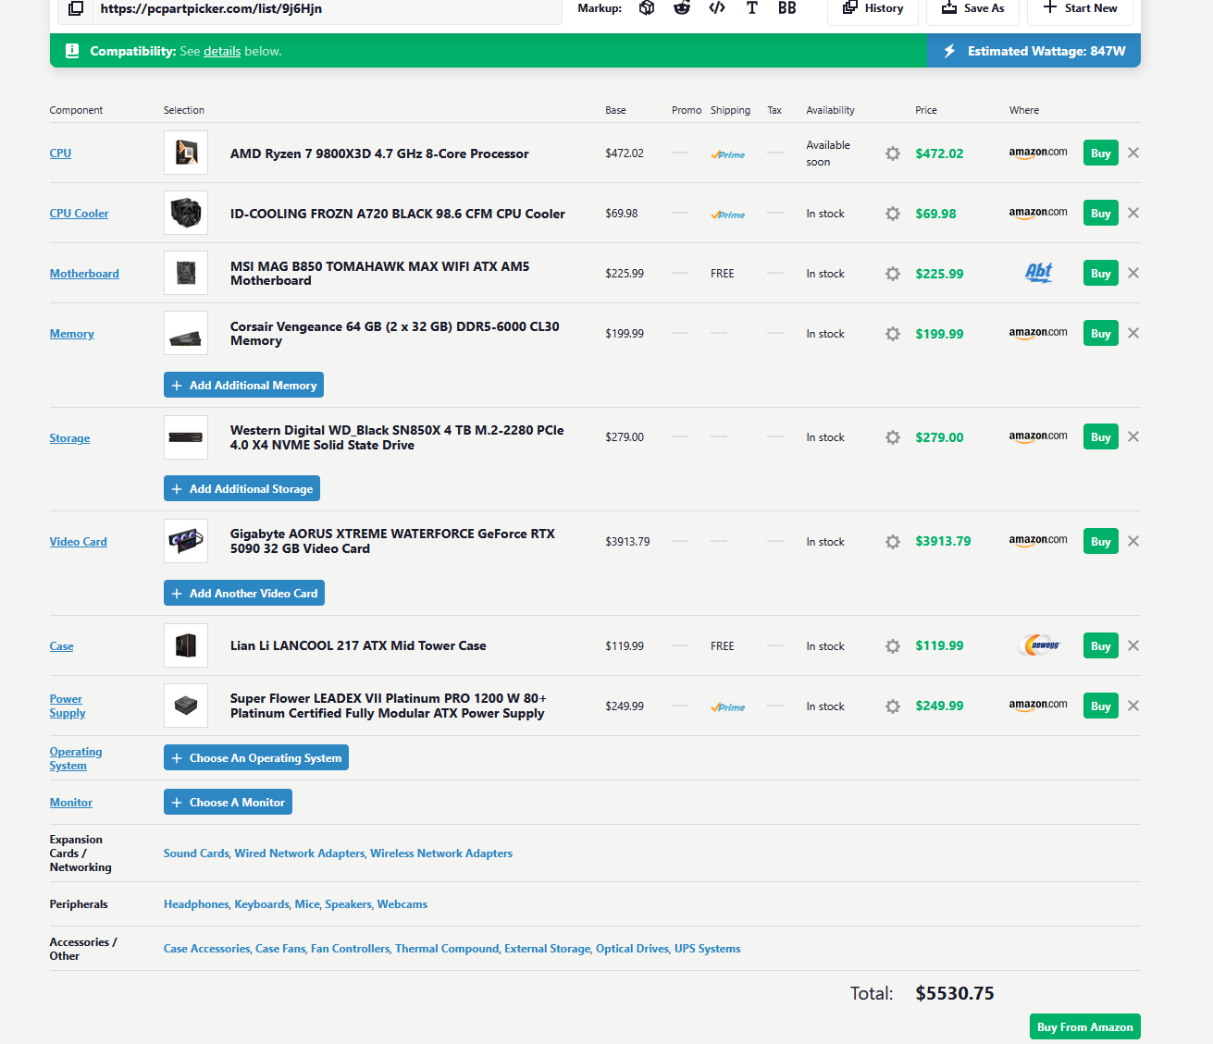
Task: Open price gear for RTX 5090 video card
Action: pyautogui.click(x=893, y=542)
